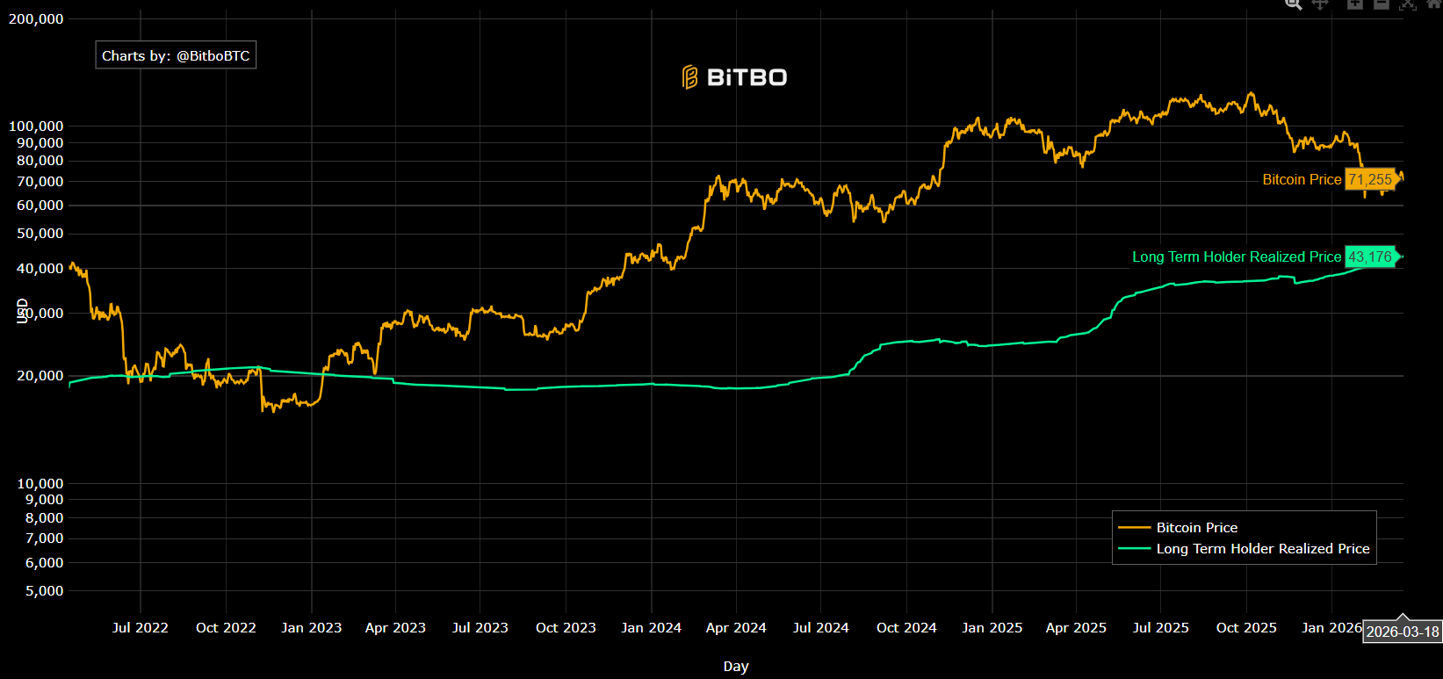1443x679 pixels.
Task: Click the Oct 2022 x-axis label
Action: pyautogui.click(x=226, y=627)
